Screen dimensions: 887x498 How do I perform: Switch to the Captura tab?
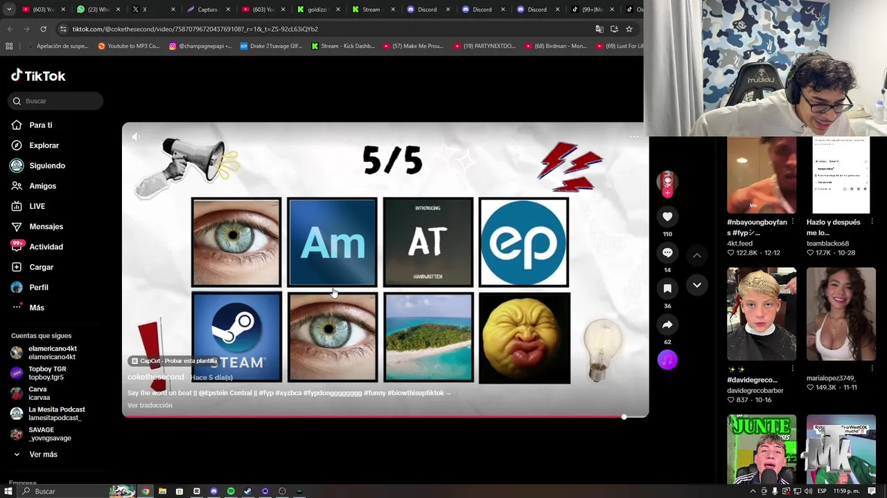[x=208, y=10]
